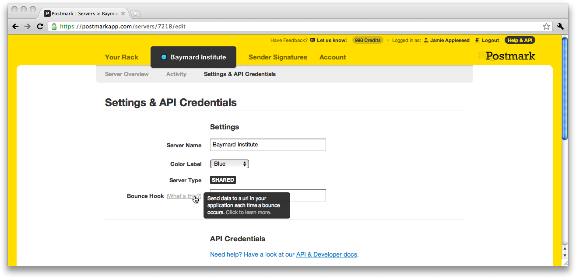Click inside the Server Name input field
The width and height of the screenshot is (576, 278).
click(267, 144)
